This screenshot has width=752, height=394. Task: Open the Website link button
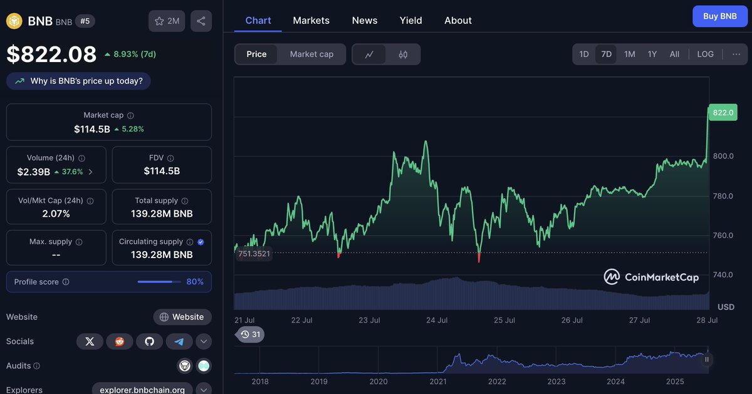click(182, 317)
